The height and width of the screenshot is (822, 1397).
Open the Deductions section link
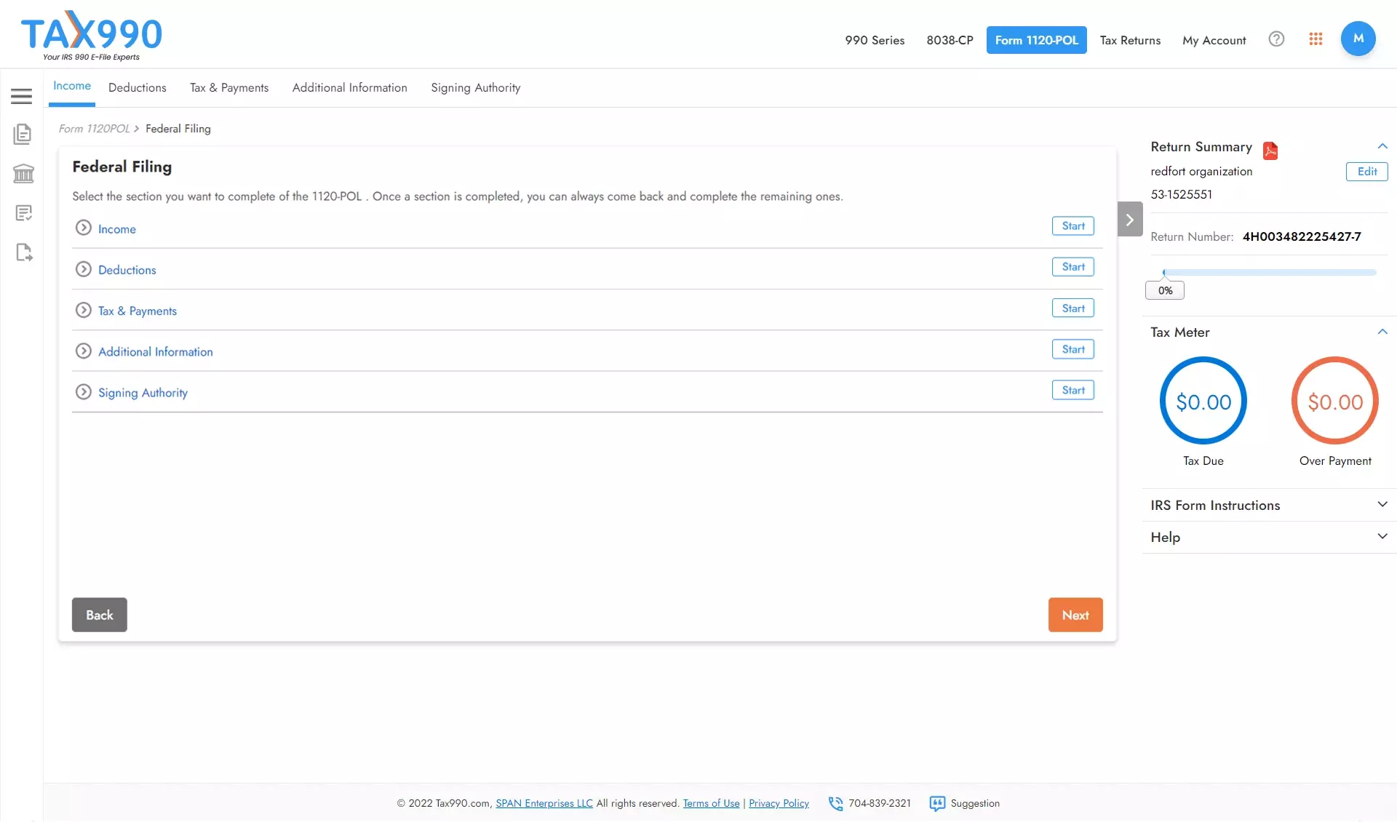[127, 270]
